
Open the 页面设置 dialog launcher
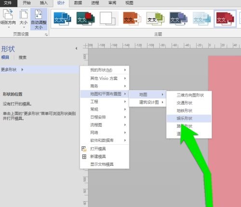46,35
